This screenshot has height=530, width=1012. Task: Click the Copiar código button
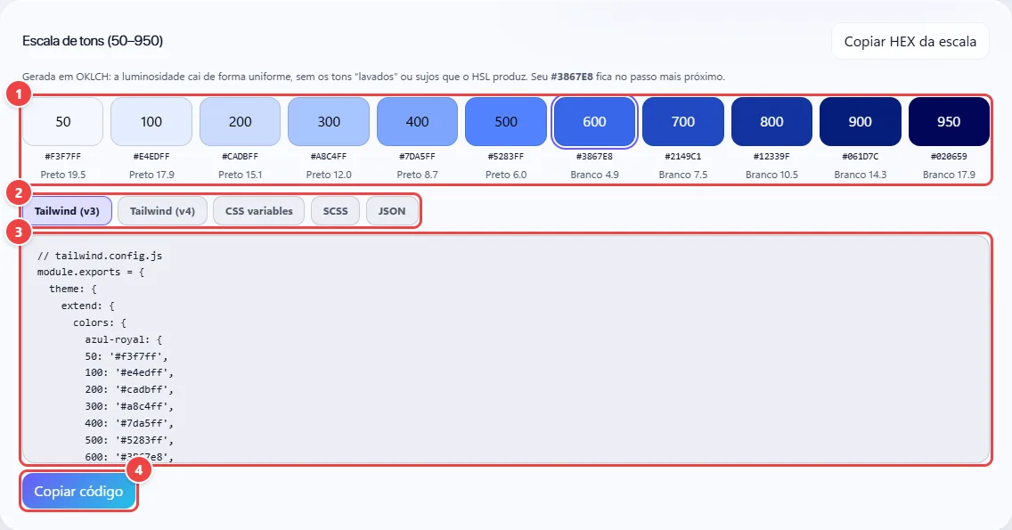78,492
